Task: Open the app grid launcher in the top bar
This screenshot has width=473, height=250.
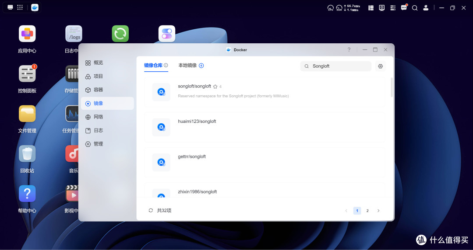Action: (20, 7)
